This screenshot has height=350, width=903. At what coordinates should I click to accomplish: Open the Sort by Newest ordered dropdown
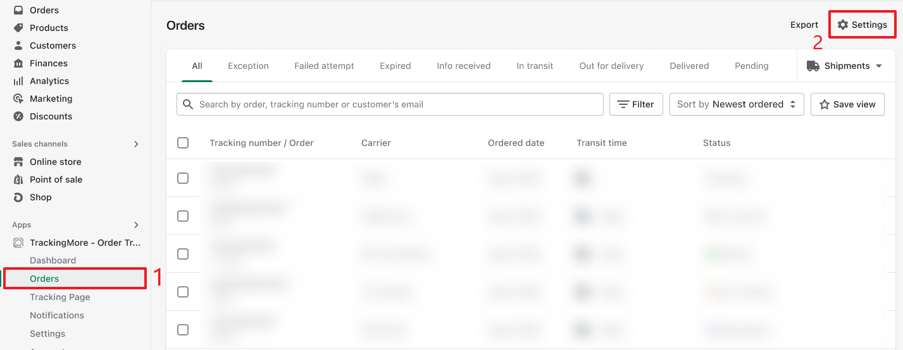[736, 104]
